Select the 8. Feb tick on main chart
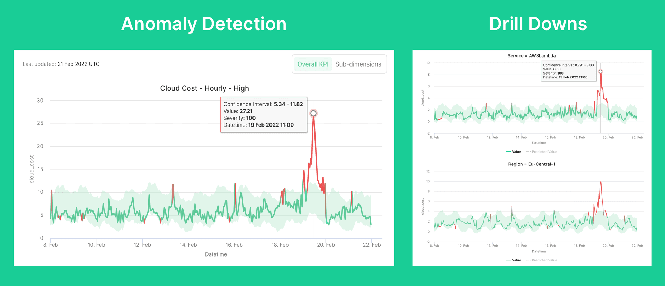 (x=51, y=245)
